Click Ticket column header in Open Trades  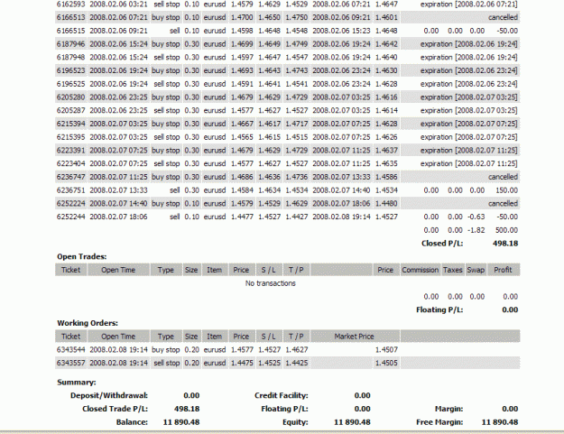[71, 270]
